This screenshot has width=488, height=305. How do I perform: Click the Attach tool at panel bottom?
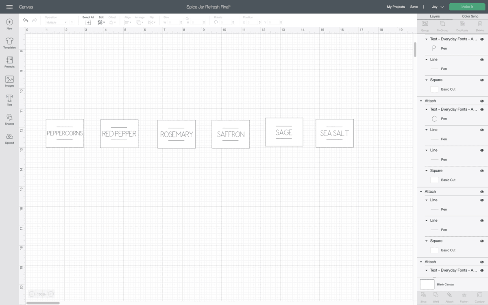point(449,295)
